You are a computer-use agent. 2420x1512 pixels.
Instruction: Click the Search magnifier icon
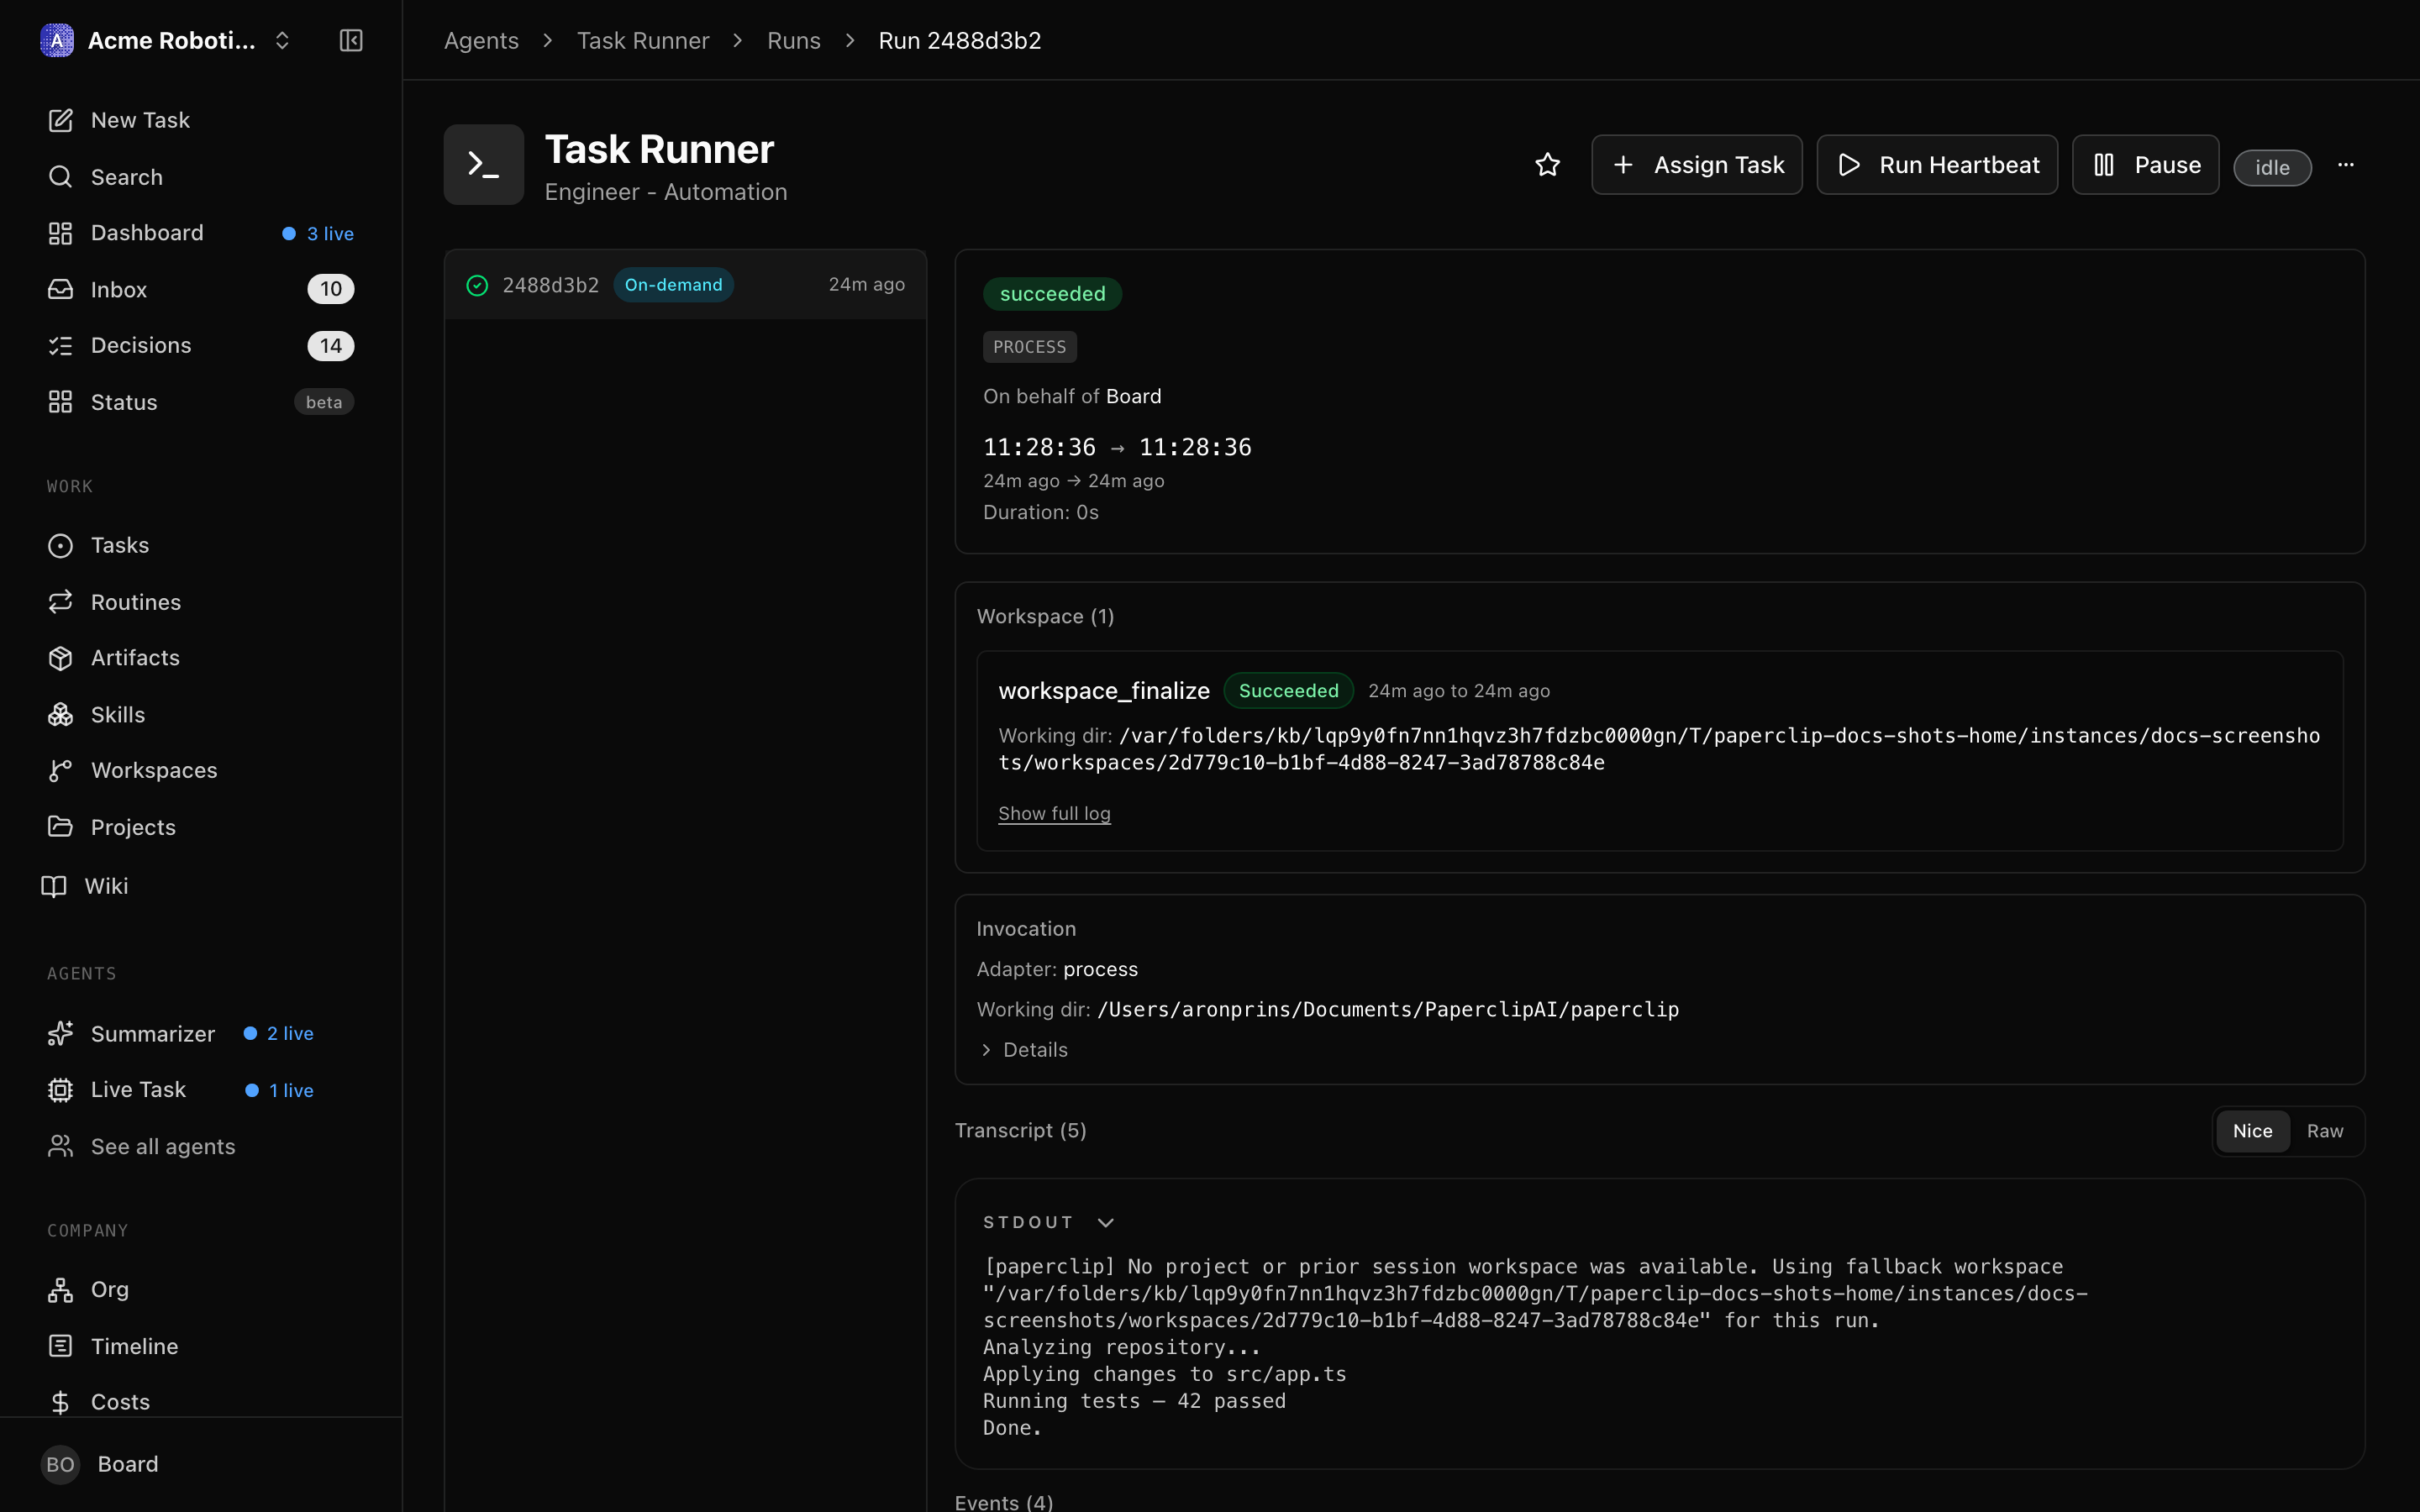click(60, 177)
